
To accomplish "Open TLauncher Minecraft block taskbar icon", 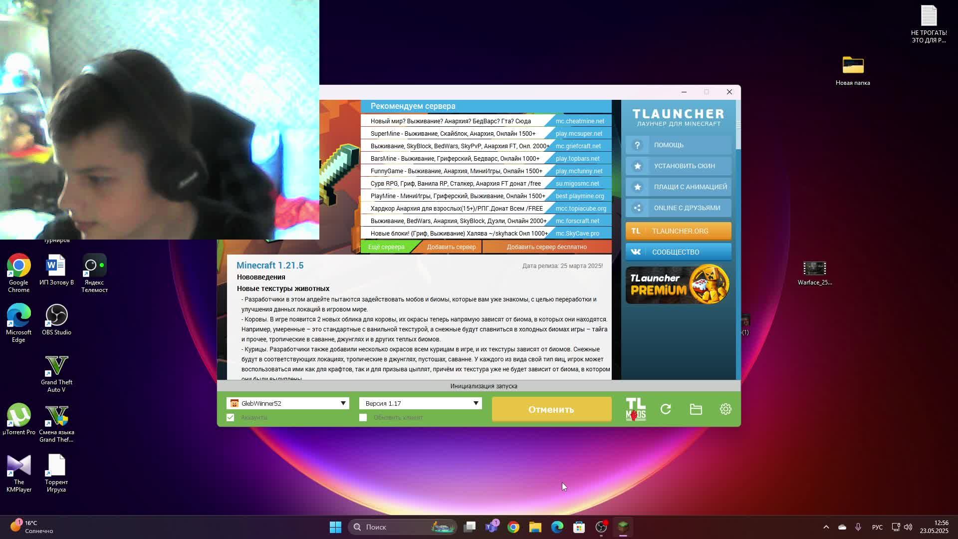I will pyautogui.click(x=623, y=527).
